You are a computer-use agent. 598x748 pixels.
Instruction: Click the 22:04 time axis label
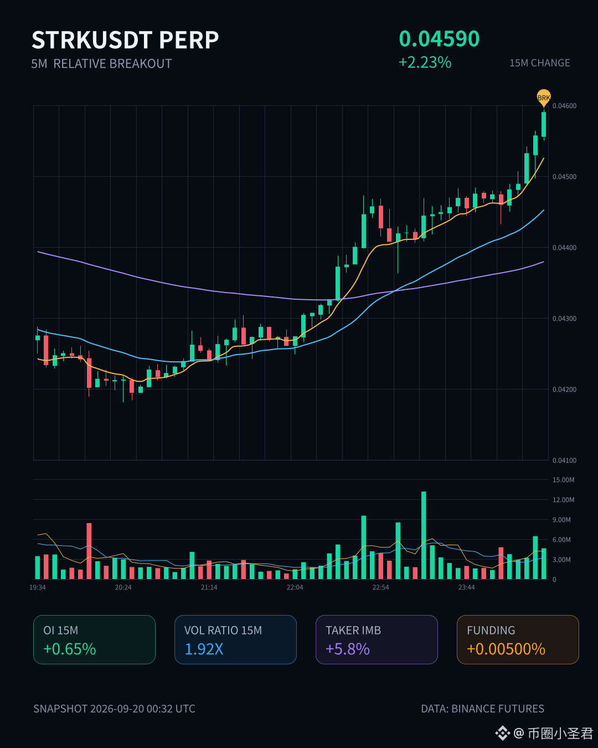[x=295, y=587]
